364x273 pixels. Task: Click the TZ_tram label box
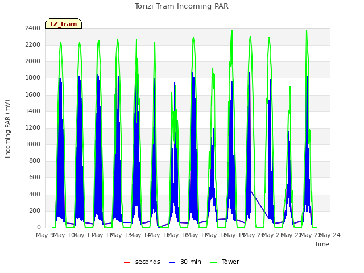(64, 24)
